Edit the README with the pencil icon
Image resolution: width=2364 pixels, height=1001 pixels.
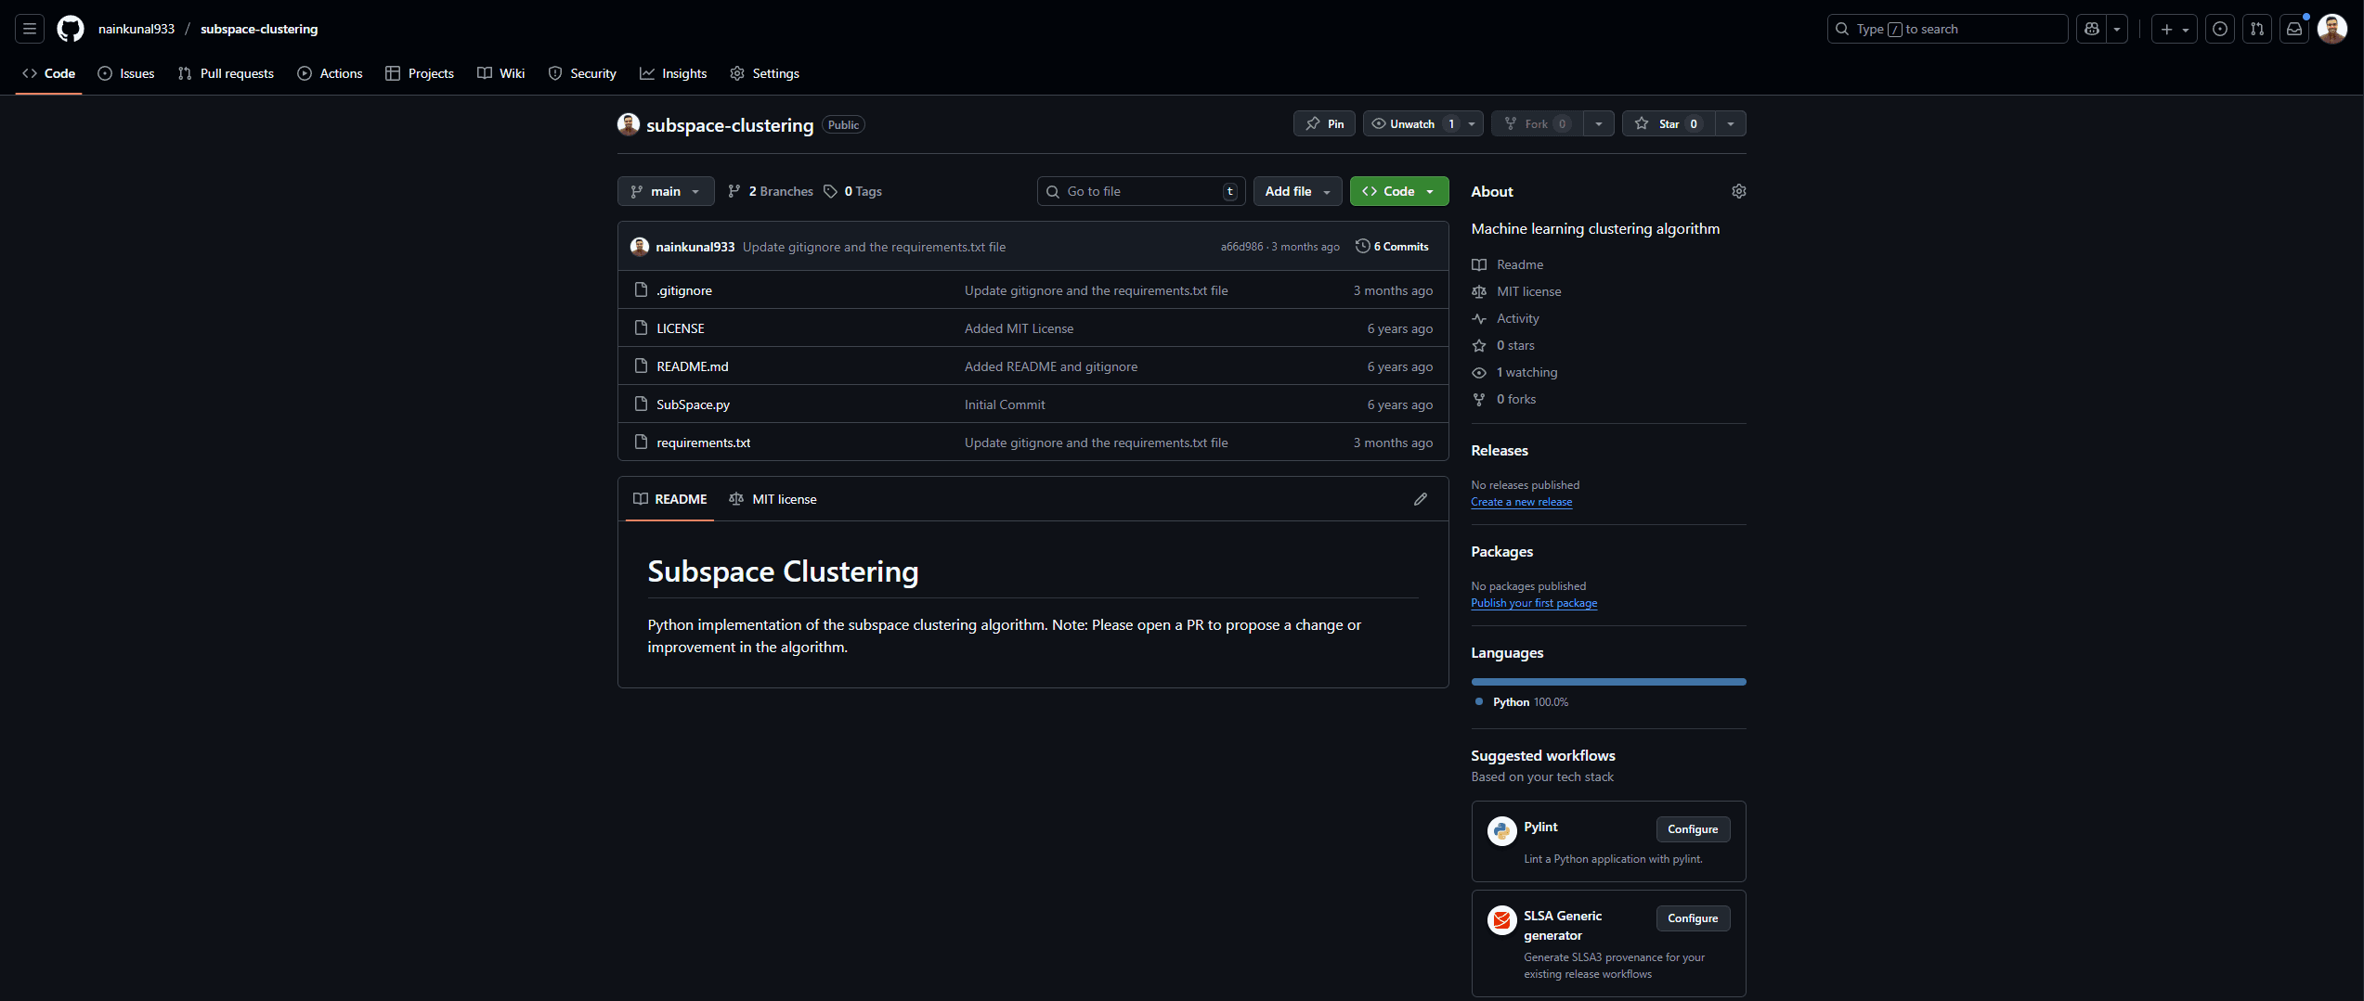(x=1420, y=499)
